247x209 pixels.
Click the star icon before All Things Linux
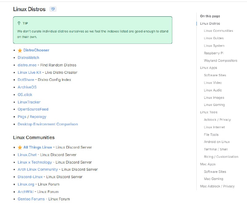pyautogui.click(x=20, y=148)
